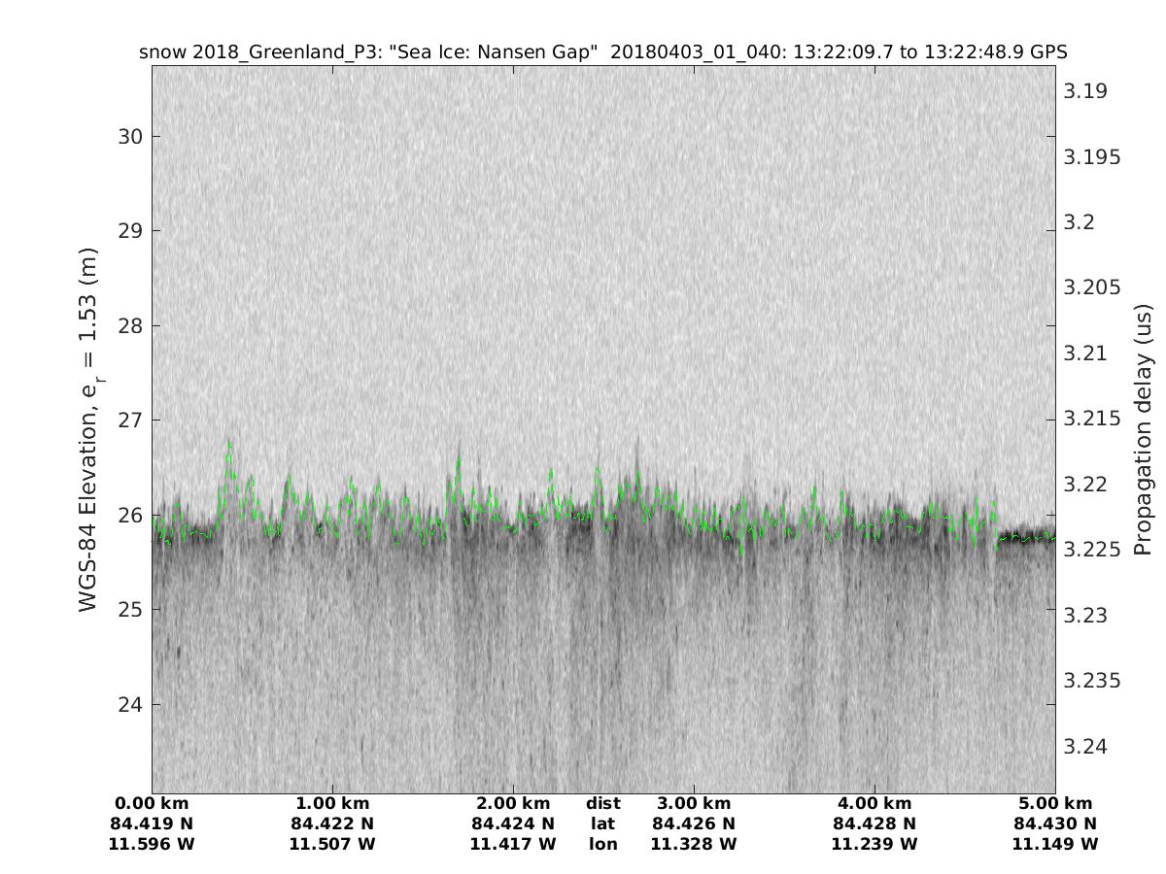Click the 3.24 propagation delay tick label
The width and height of the screenshot is (1166, 874).
(x=1085, y=746)
